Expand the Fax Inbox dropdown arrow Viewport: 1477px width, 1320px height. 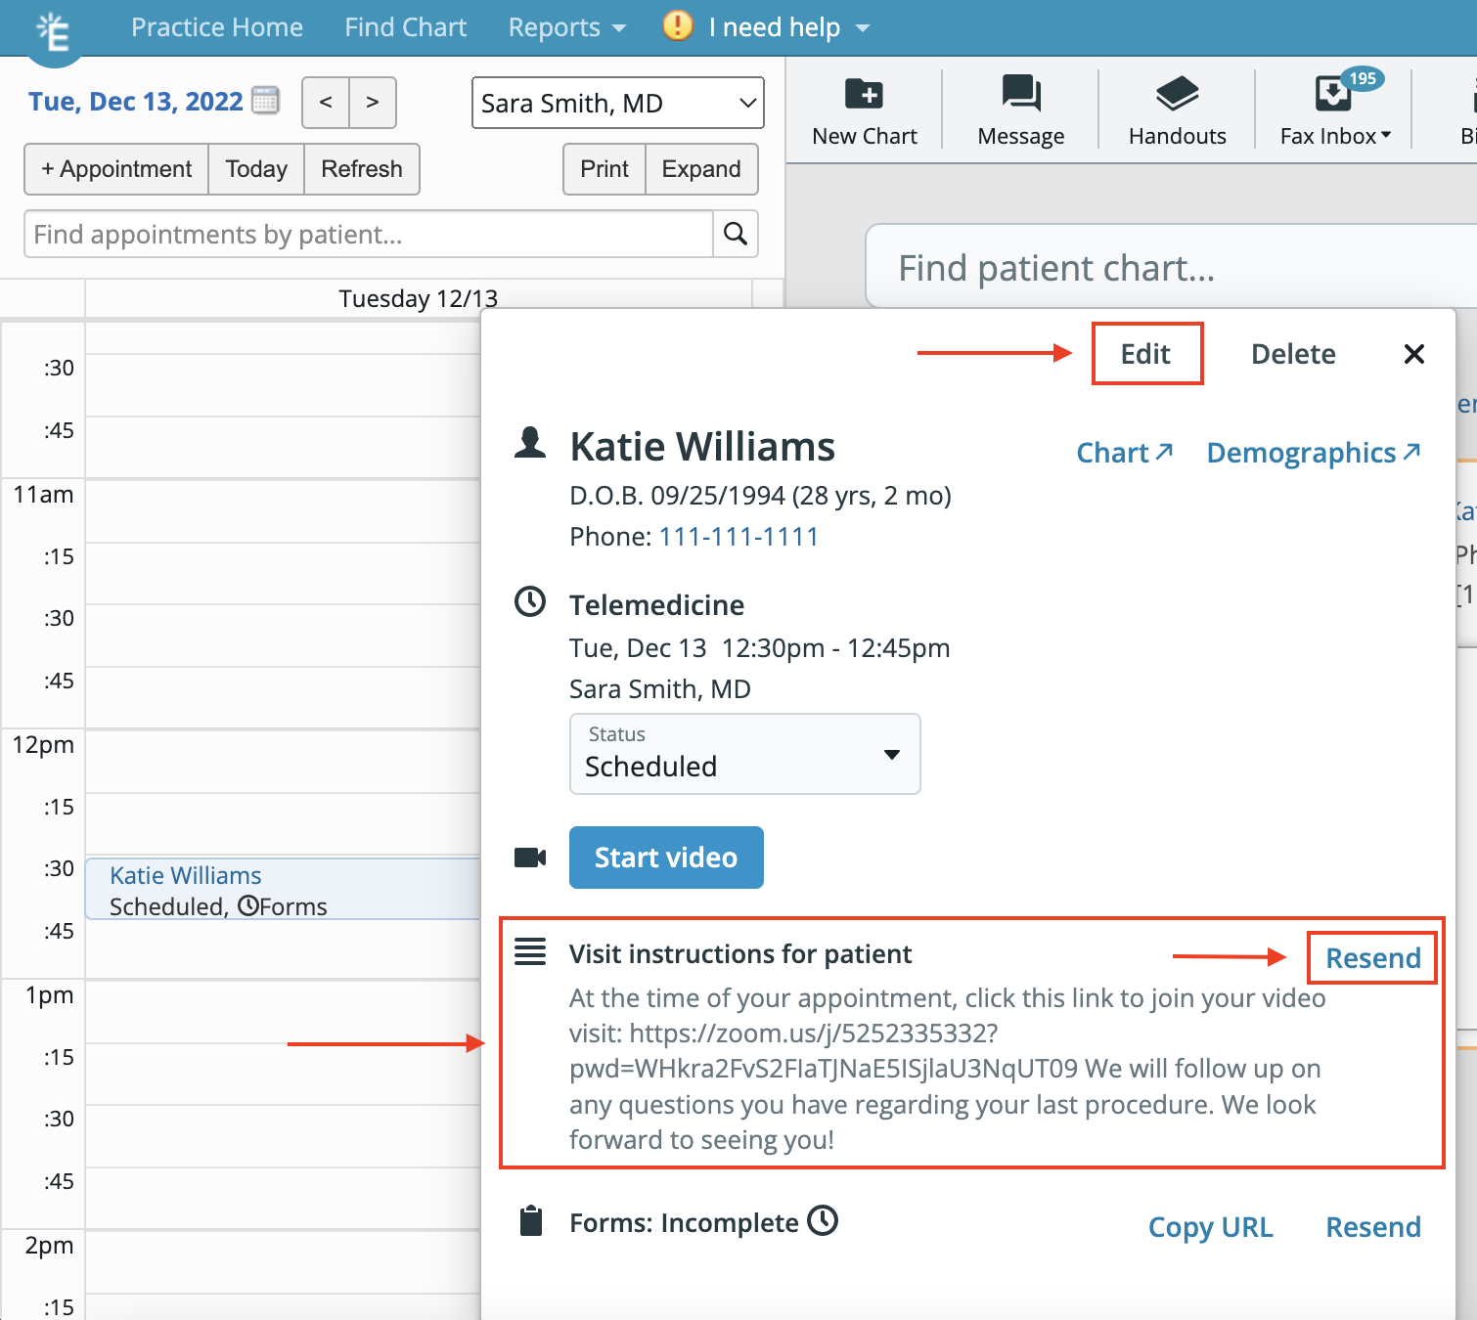[1386, 135]
